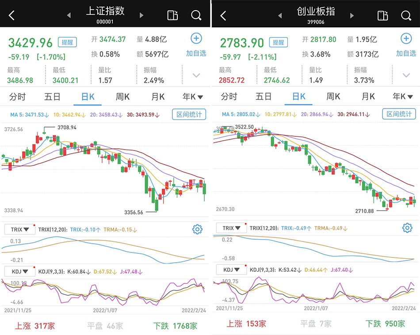Open search on 创业板指 panel
This screenshot has height=335, width=420.
(406, 16)
